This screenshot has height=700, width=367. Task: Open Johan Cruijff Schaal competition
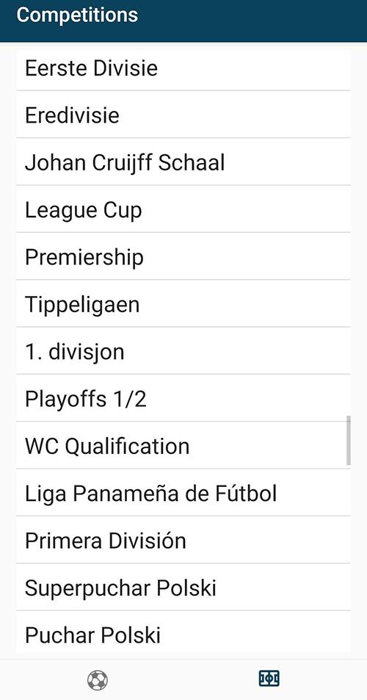click(x=183, y=162)
